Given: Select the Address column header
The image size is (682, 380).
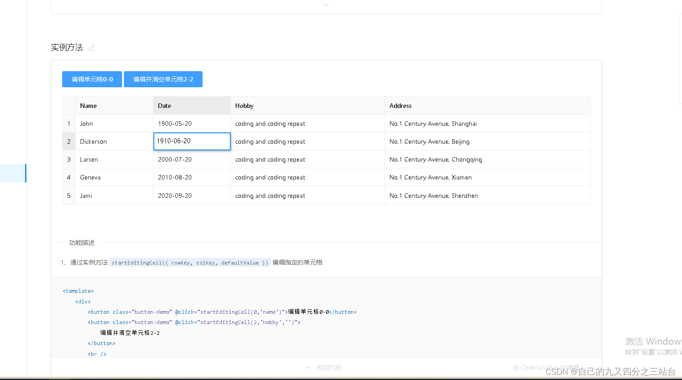Looking at the screenshot, I should (487, 106).
